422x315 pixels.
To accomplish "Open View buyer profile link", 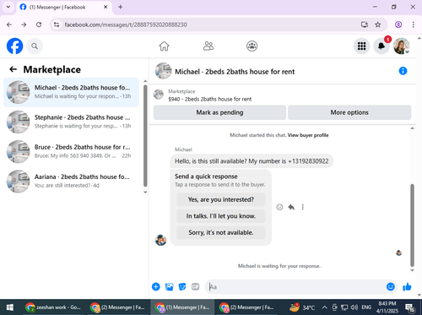I will [308, 135].
